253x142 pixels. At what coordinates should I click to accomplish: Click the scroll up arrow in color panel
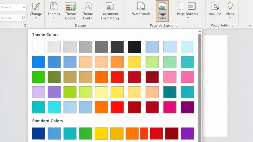pyautogui.click(x=200, y=31)
